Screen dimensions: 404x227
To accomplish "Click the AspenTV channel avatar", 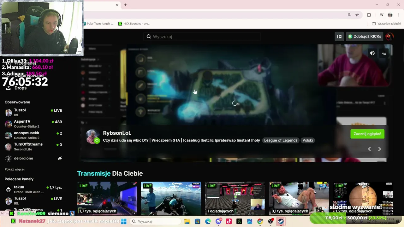I will 9,124.
